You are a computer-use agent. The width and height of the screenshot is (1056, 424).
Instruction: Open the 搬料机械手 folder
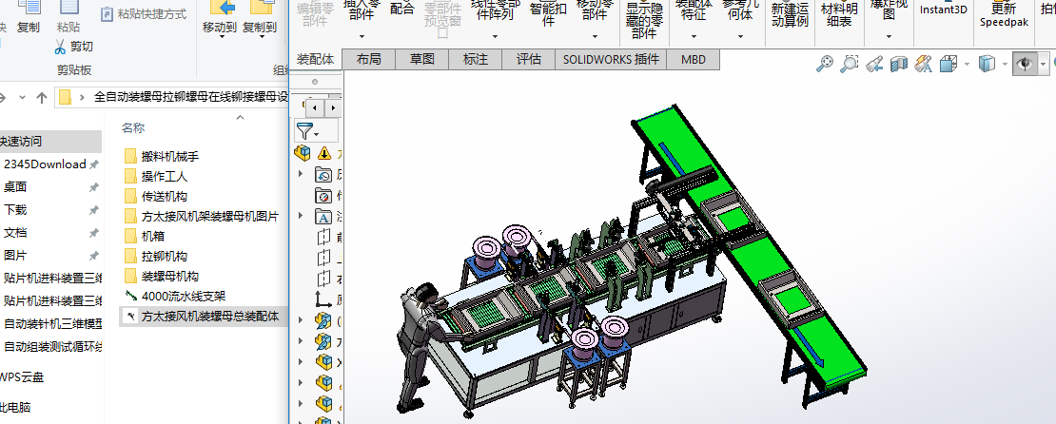[162, 156]
